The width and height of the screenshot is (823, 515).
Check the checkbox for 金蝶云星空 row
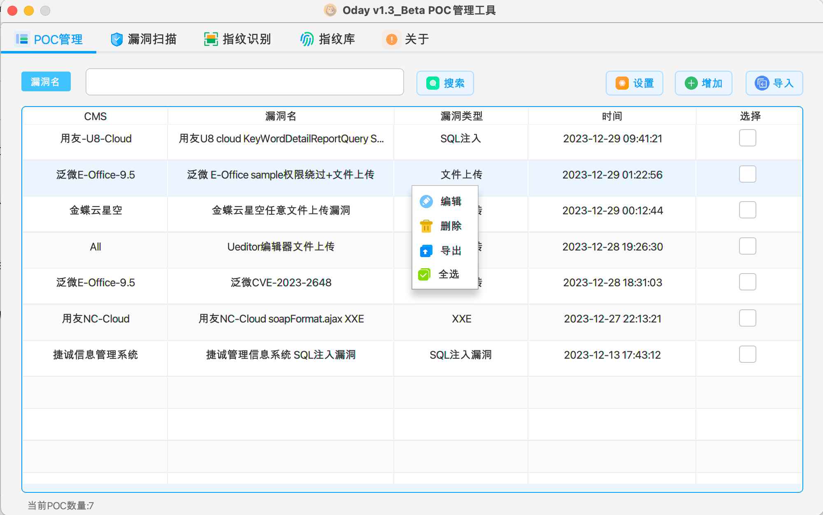pos(747,210)
